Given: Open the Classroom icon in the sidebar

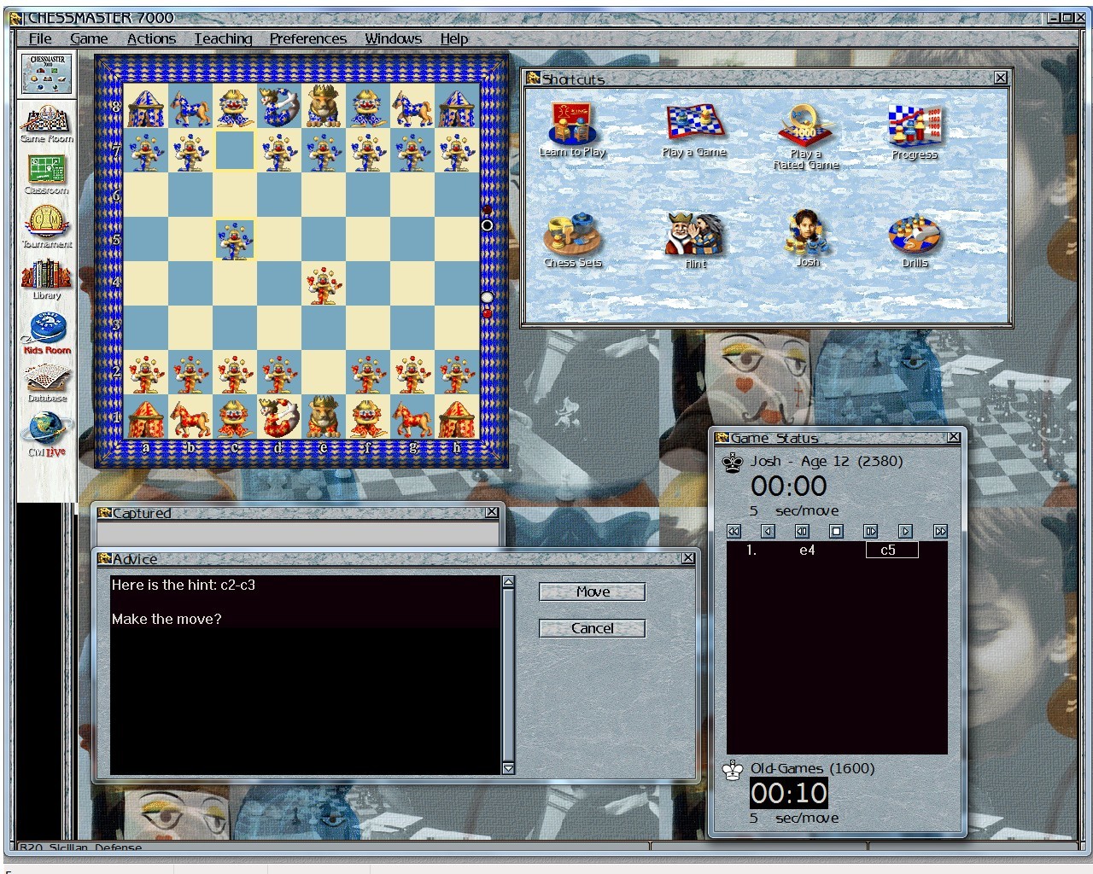Looking at the screenshot, I should pos(47,175).
